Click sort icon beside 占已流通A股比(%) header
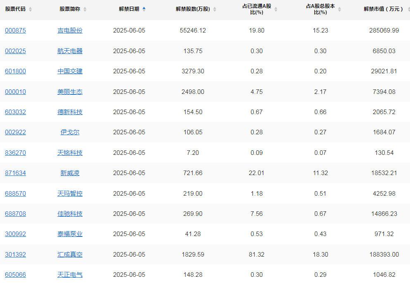The image size is (410, 283). point(276,9)
